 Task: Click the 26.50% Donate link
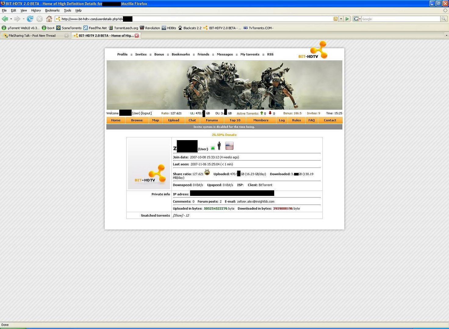224,135
